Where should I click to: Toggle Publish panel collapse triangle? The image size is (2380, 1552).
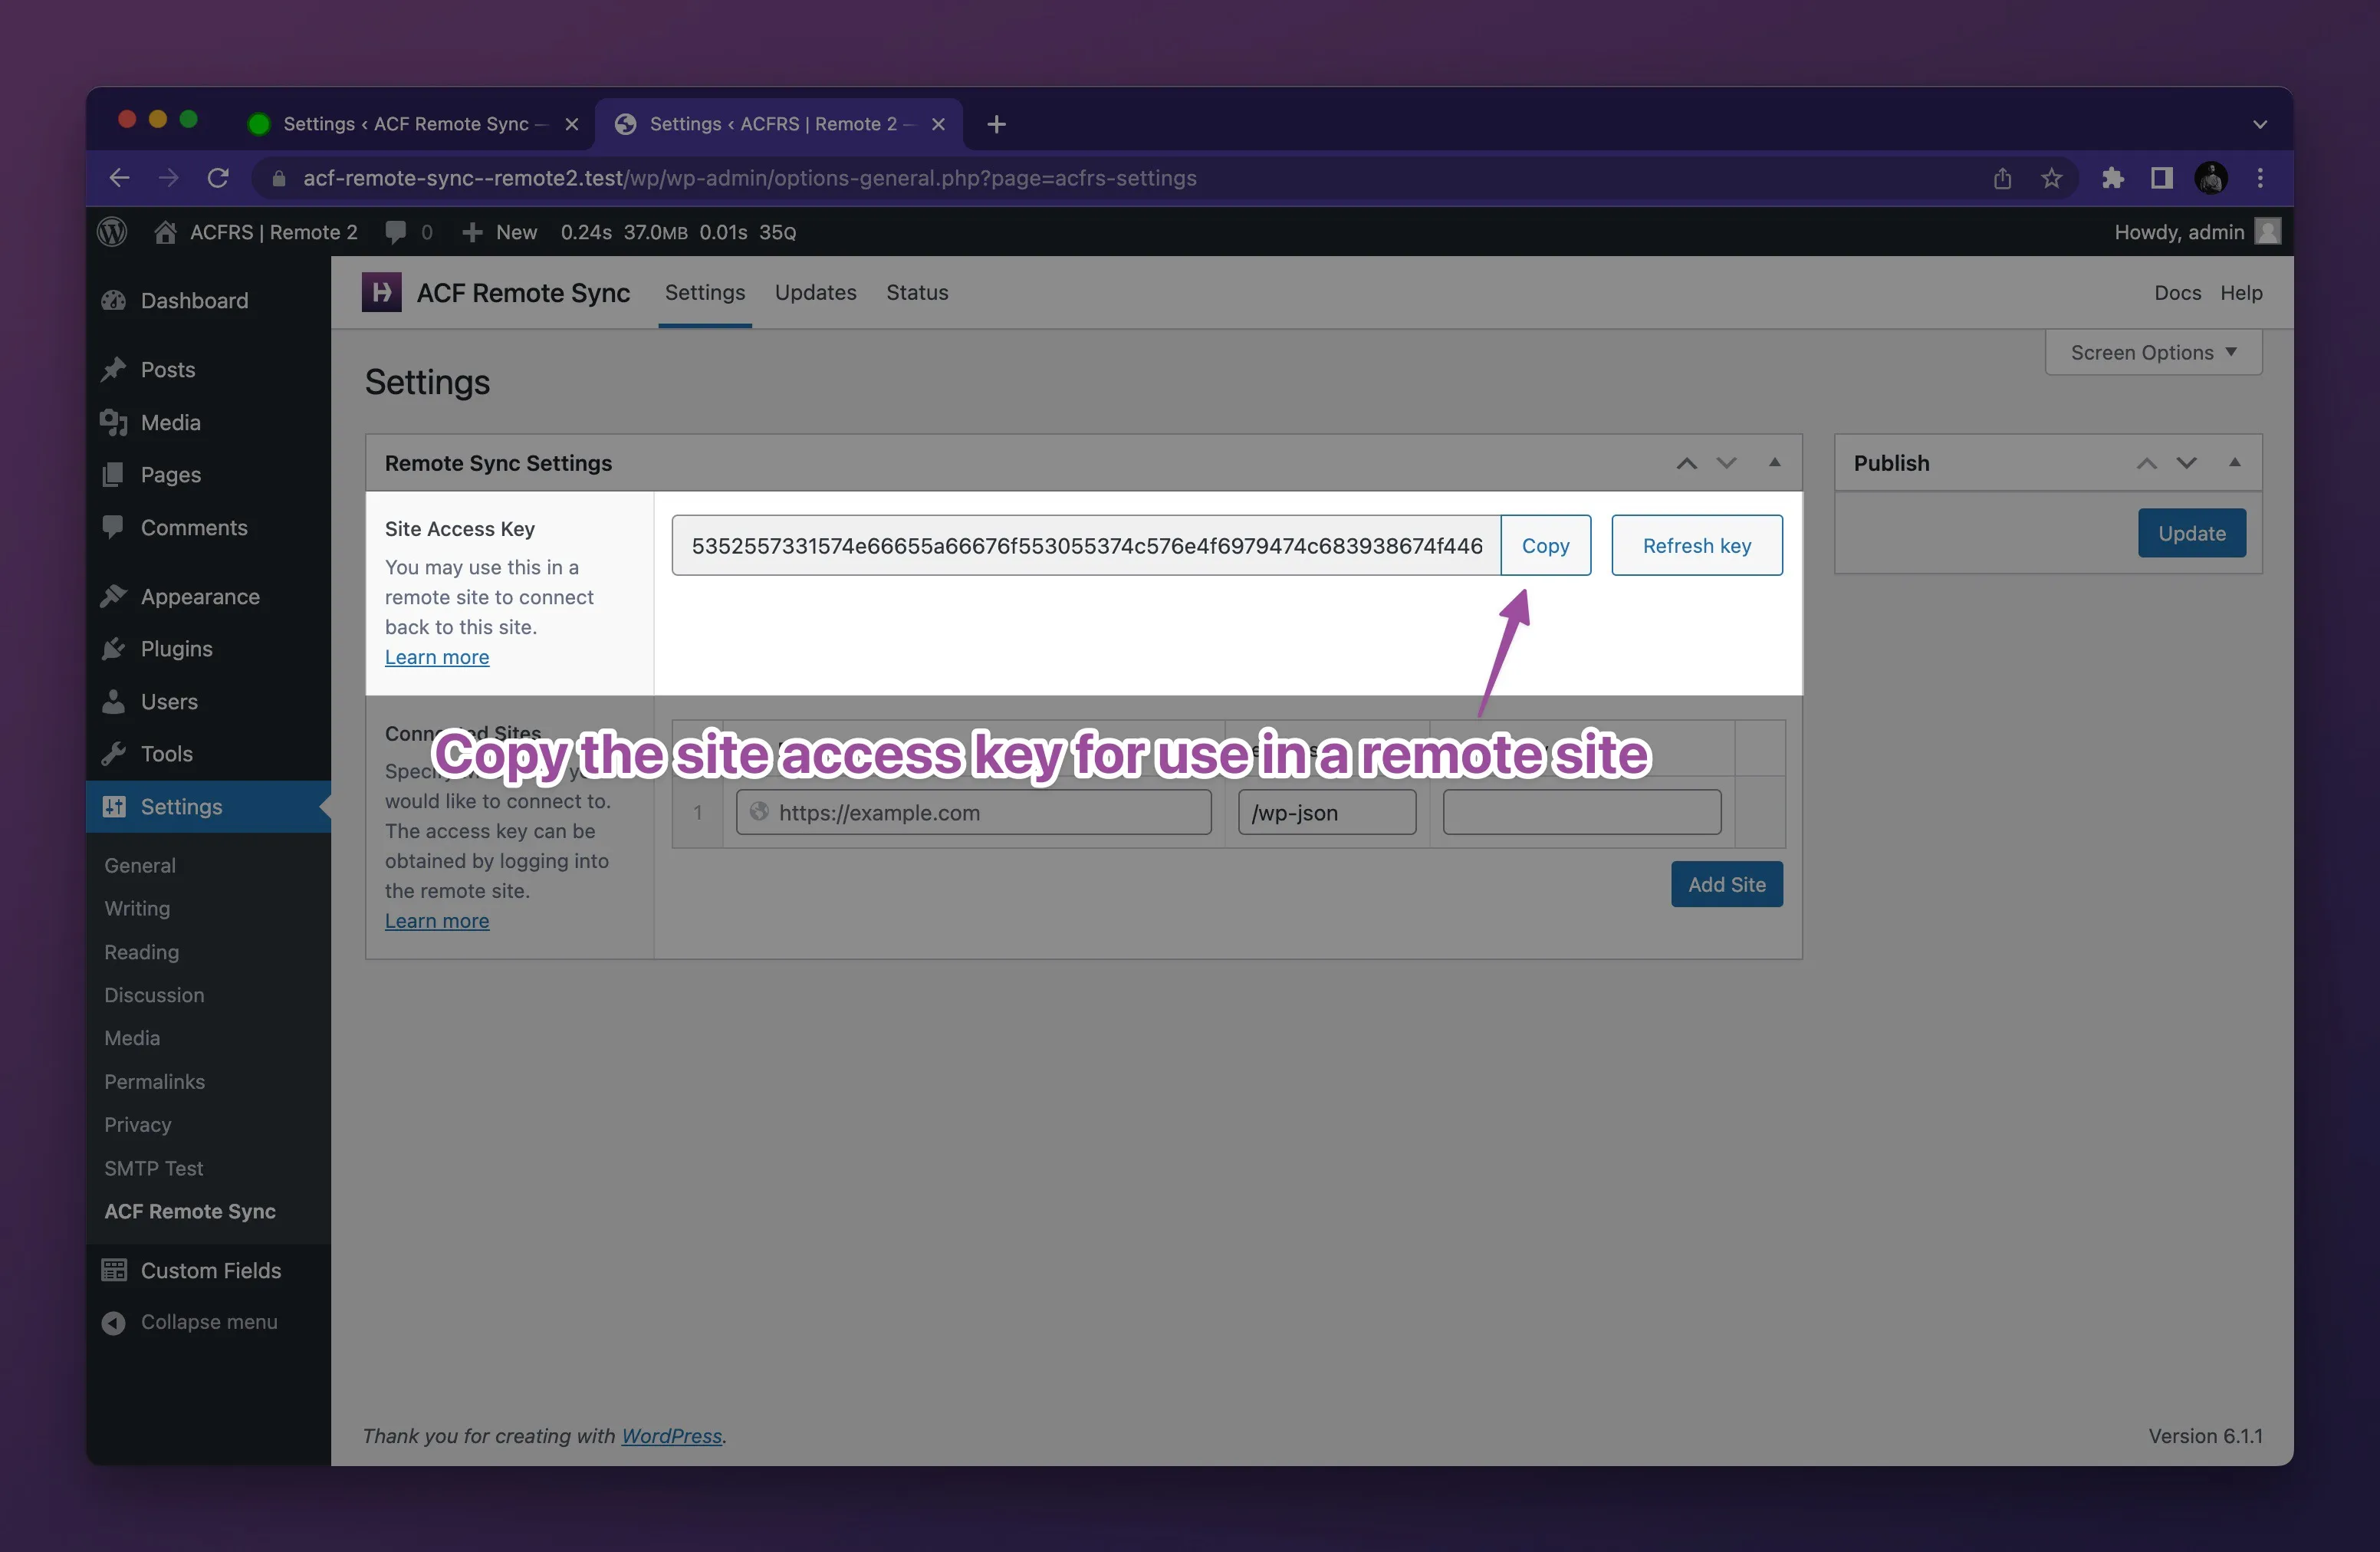(2234, 463)
